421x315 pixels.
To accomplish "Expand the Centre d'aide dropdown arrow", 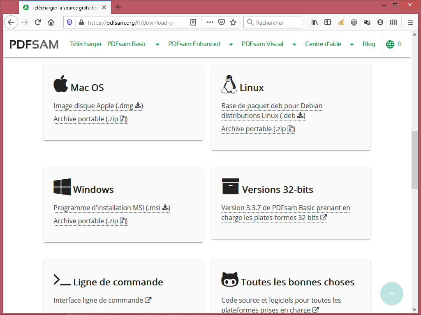I will 352,44.
